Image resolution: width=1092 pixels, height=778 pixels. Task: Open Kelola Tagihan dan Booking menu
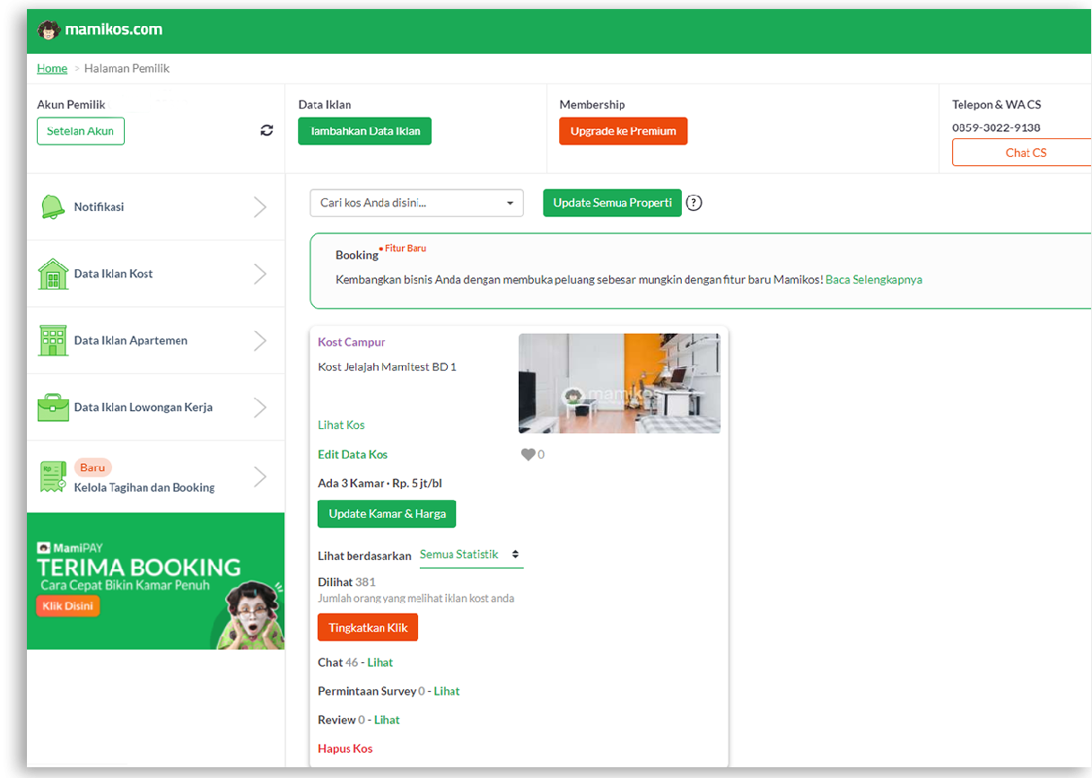pos(144,487)
